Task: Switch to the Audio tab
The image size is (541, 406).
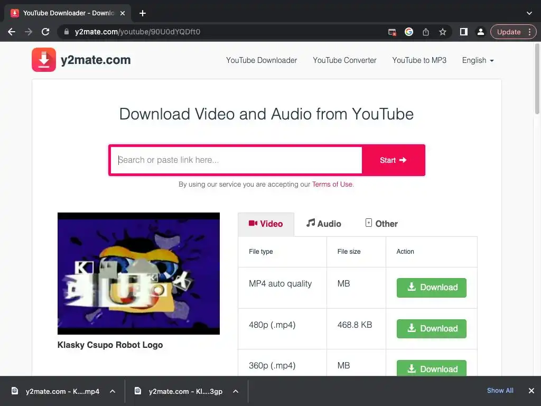Action: click(x=324, y=224)
